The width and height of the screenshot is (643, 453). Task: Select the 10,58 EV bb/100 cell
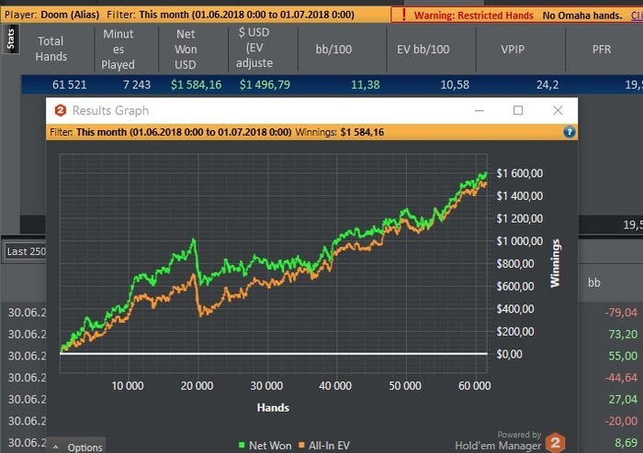click(x=455, y=84)
